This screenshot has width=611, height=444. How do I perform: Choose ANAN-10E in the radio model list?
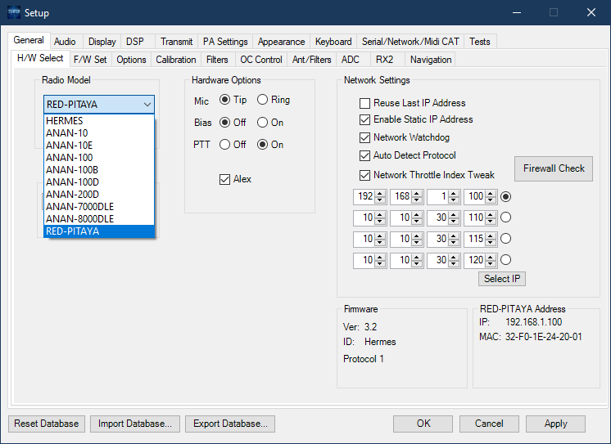[99, 146]
